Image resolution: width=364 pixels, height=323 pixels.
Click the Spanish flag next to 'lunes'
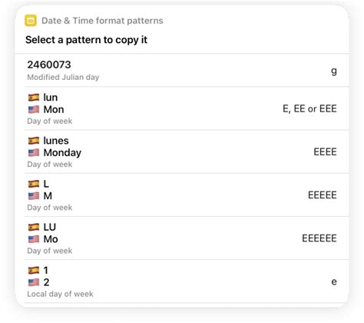[x=34, y=141]
